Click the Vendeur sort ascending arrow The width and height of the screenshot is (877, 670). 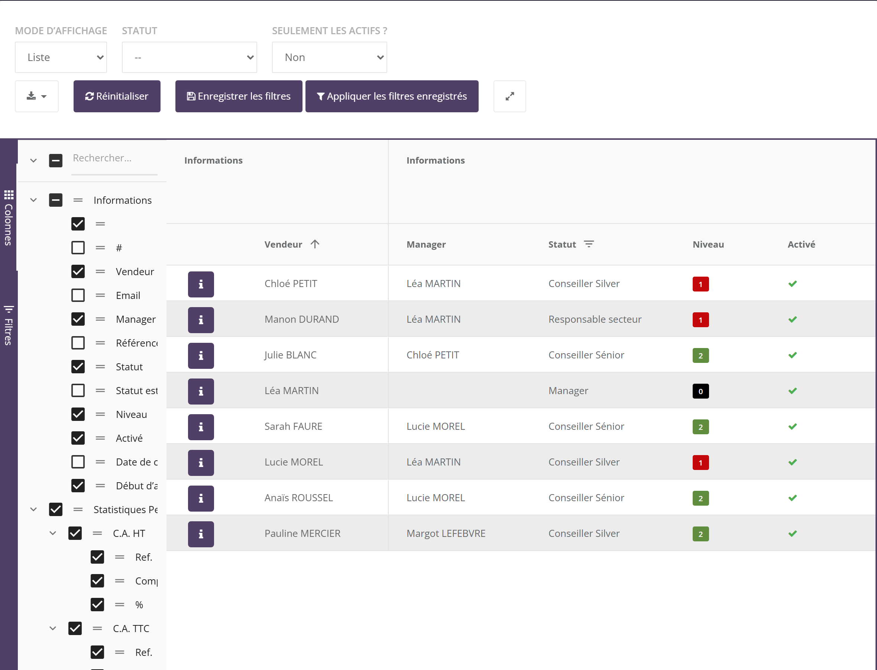click(315, 244)
